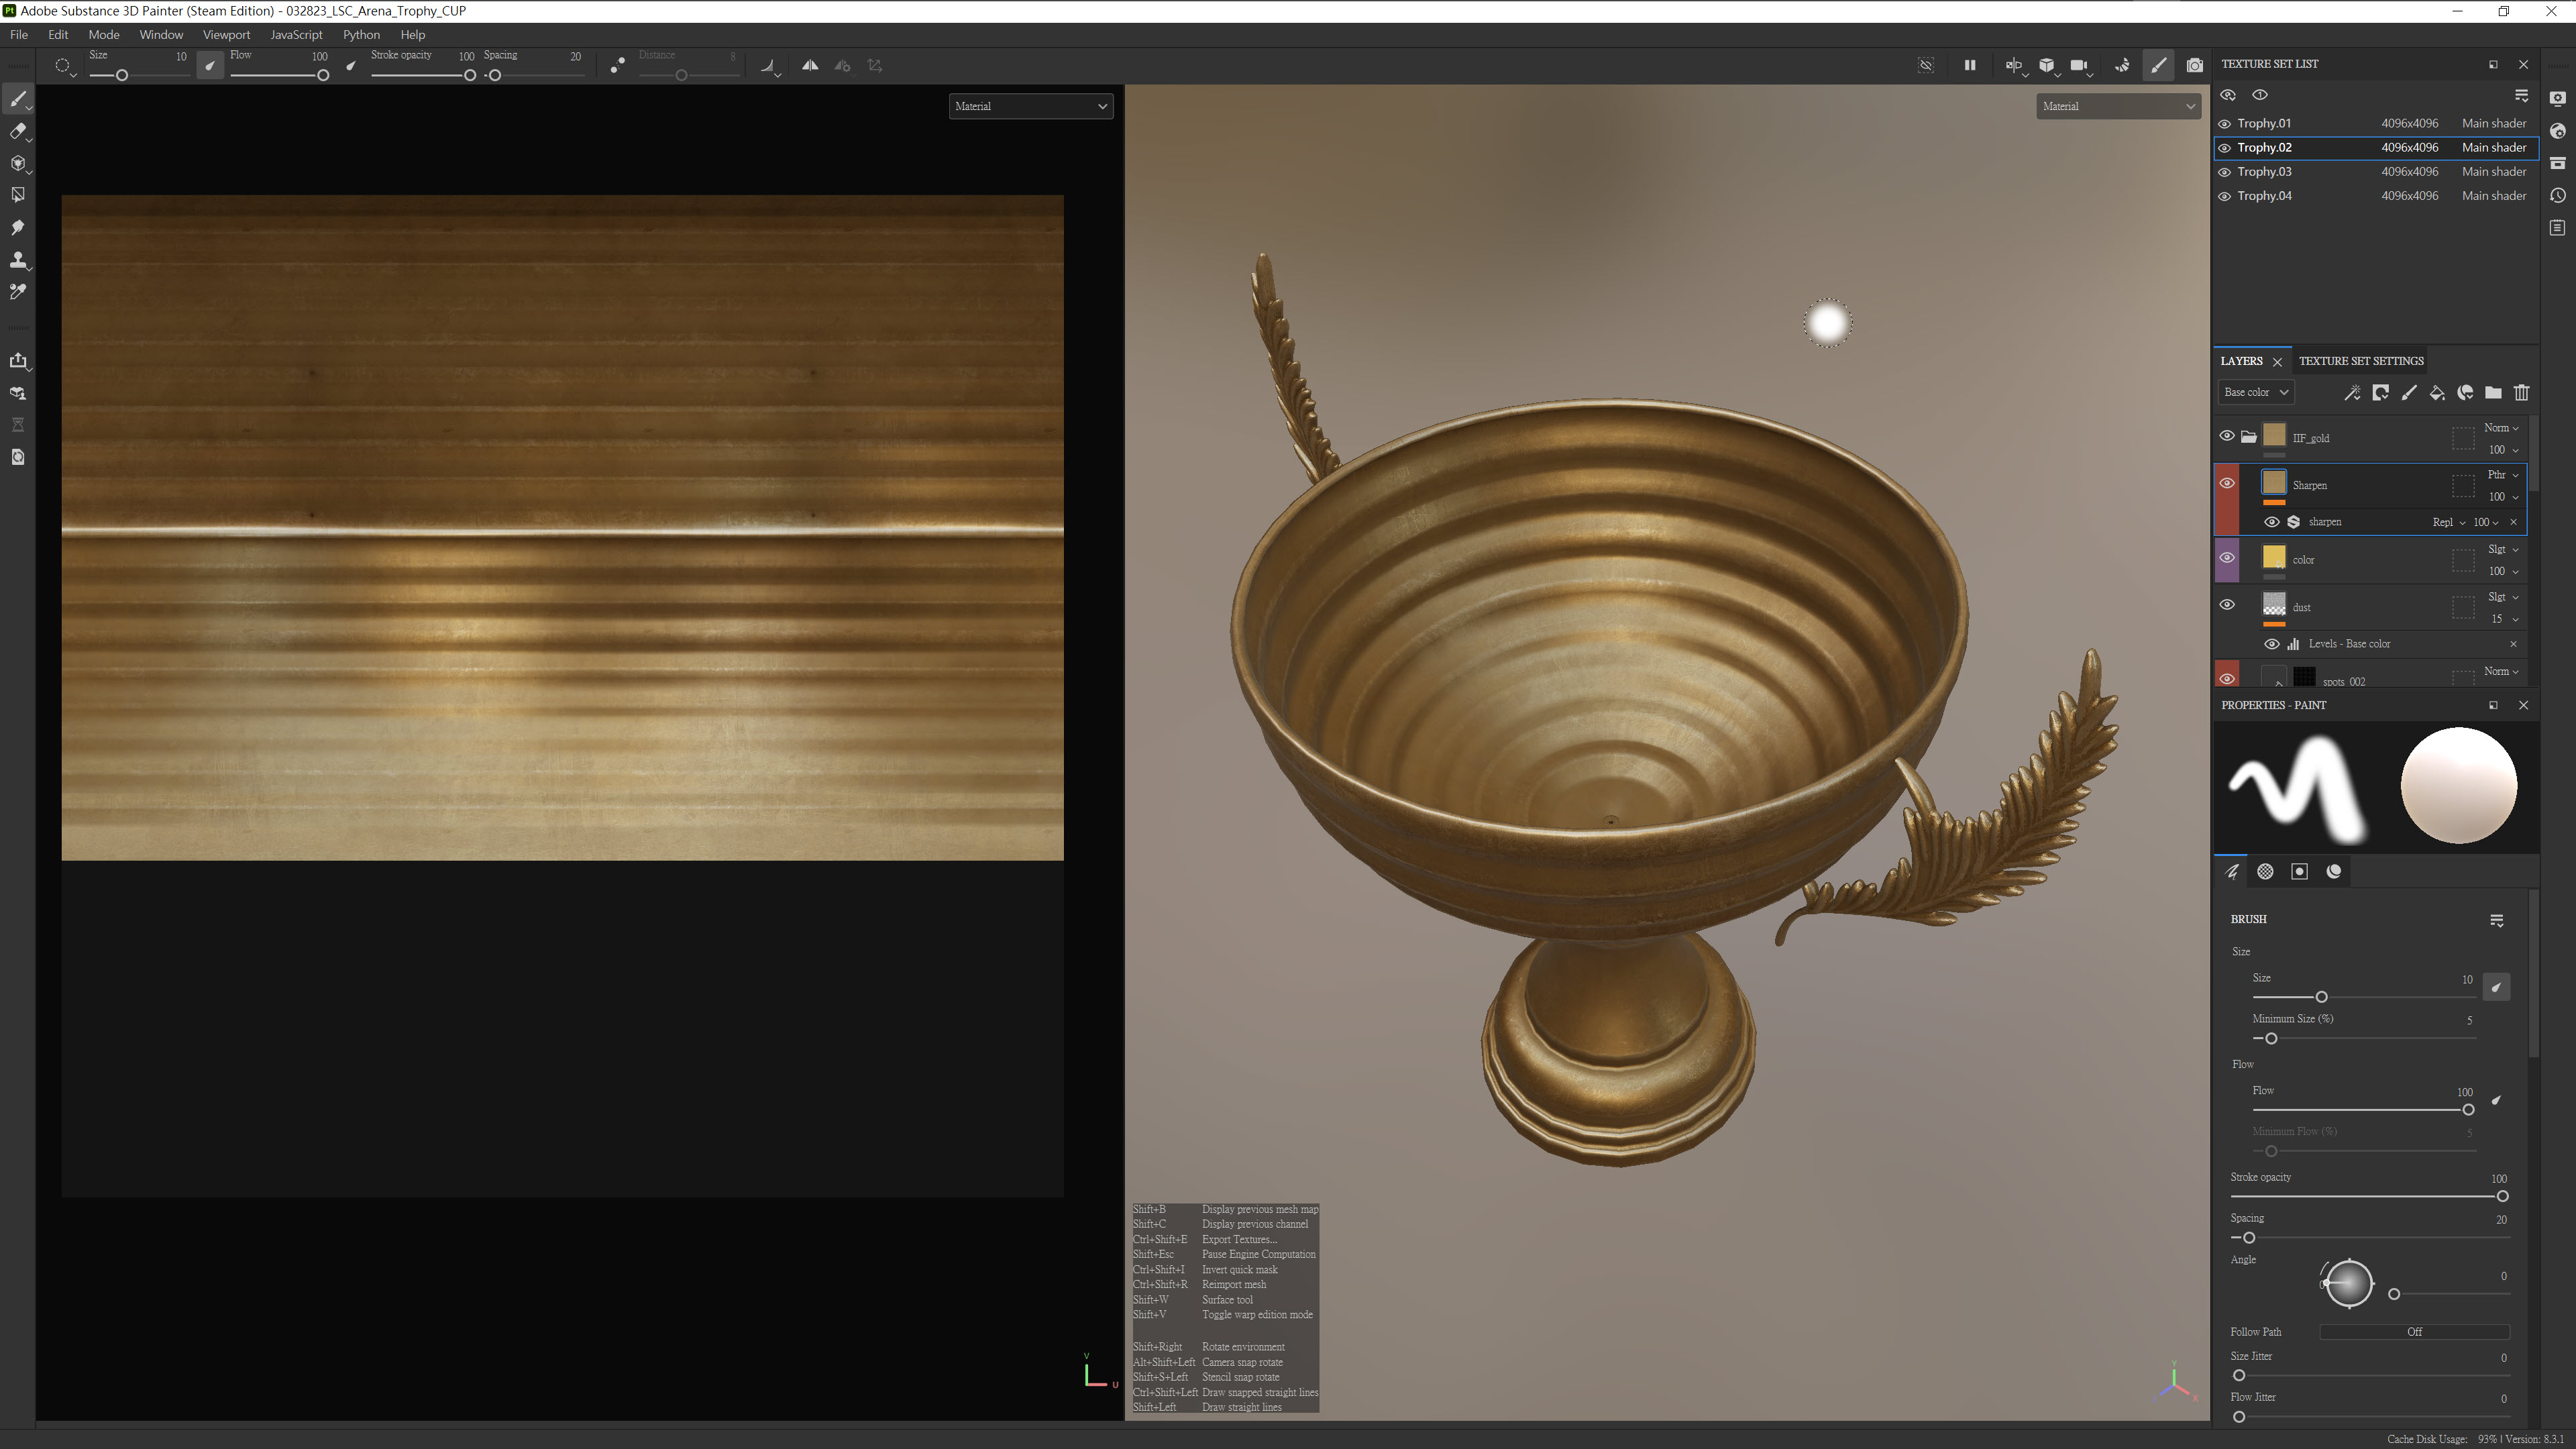Select the Polygon Fill tool
2576x1449 pixels.
(17, 195)
